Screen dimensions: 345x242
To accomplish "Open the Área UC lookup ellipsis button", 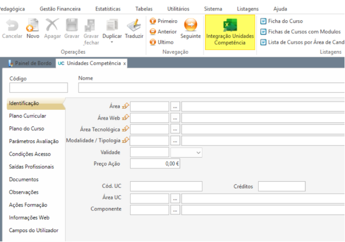I will pos(175,199).
